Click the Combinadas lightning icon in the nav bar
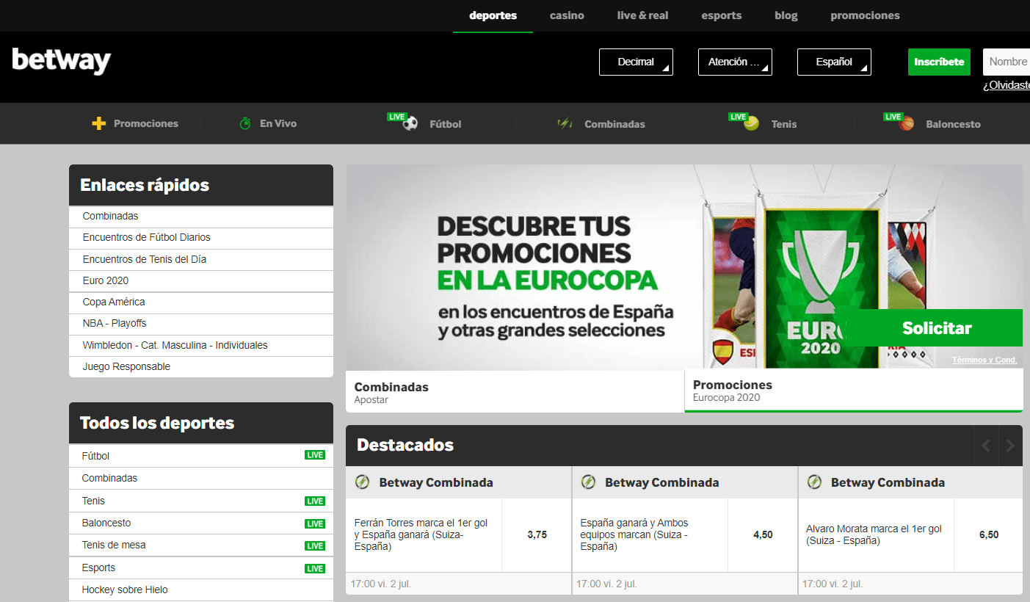Image resolution: width=1030 pixels, height=602 pixels. (565, 123)
